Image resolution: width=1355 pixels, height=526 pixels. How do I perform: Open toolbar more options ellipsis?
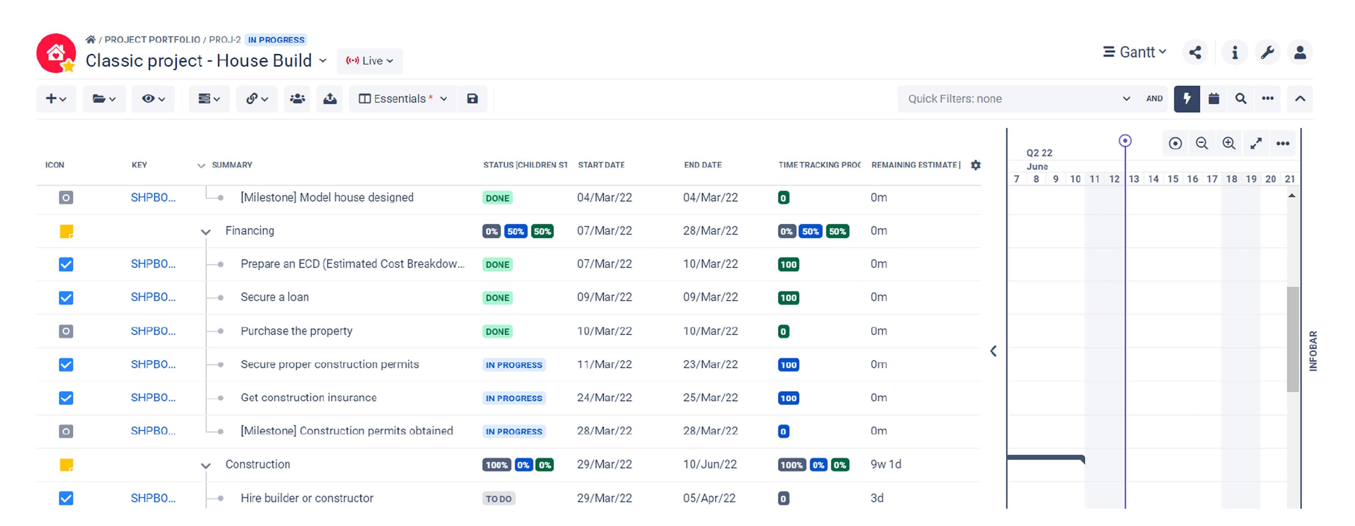(x=1268, y=99)
